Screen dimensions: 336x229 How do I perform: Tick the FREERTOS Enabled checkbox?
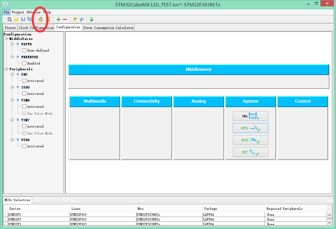click(24, 63)
